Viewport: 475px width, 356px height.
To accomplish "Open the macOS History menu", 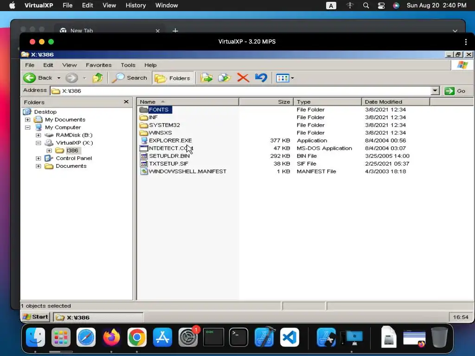I will [x=136, y=6].
